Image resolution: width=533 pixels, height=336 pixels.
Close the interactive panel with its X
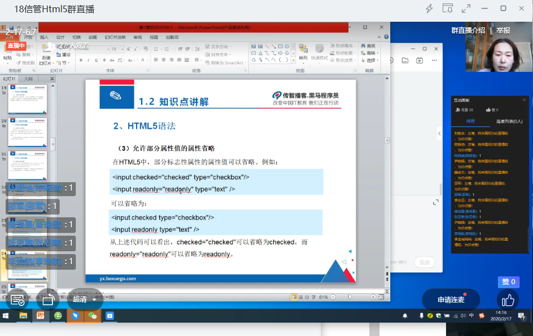point(524,100)
